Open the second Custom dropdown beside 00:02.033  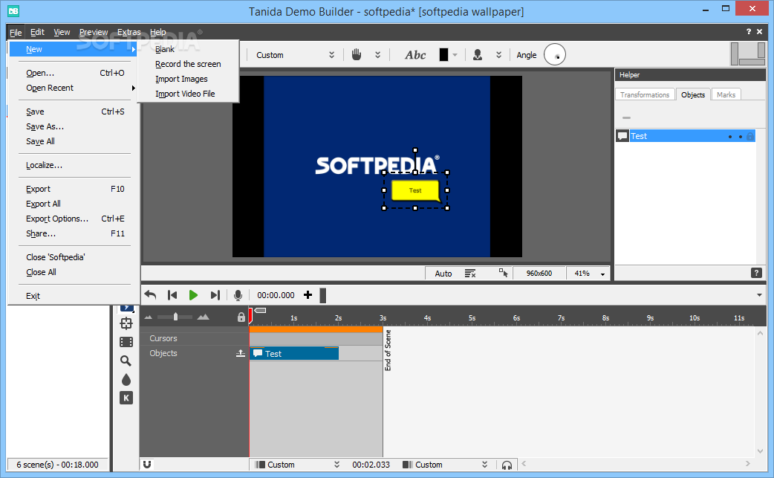(445, 465)
